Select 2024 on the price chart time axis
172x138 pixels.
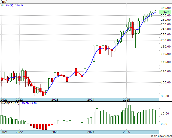click(x=91, y=100)
